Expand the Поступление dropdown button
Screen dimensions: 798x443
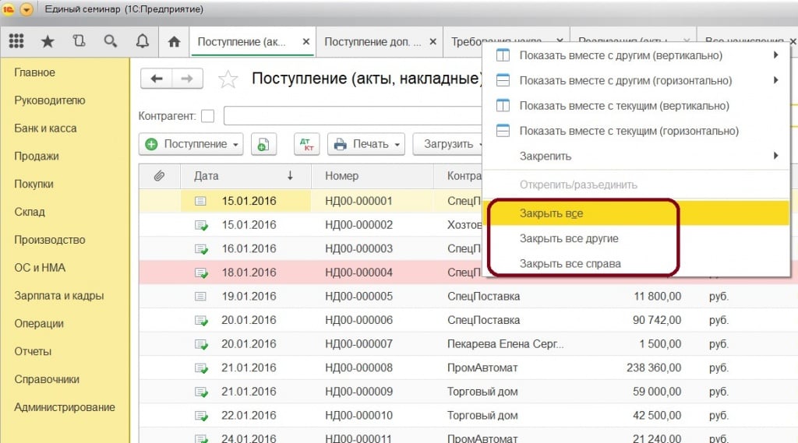[x=191, y=144]
